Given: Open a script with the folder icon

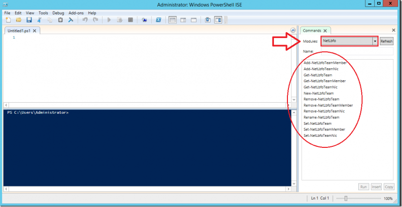Looking at the screenshot, I should (x=19, y=20).
